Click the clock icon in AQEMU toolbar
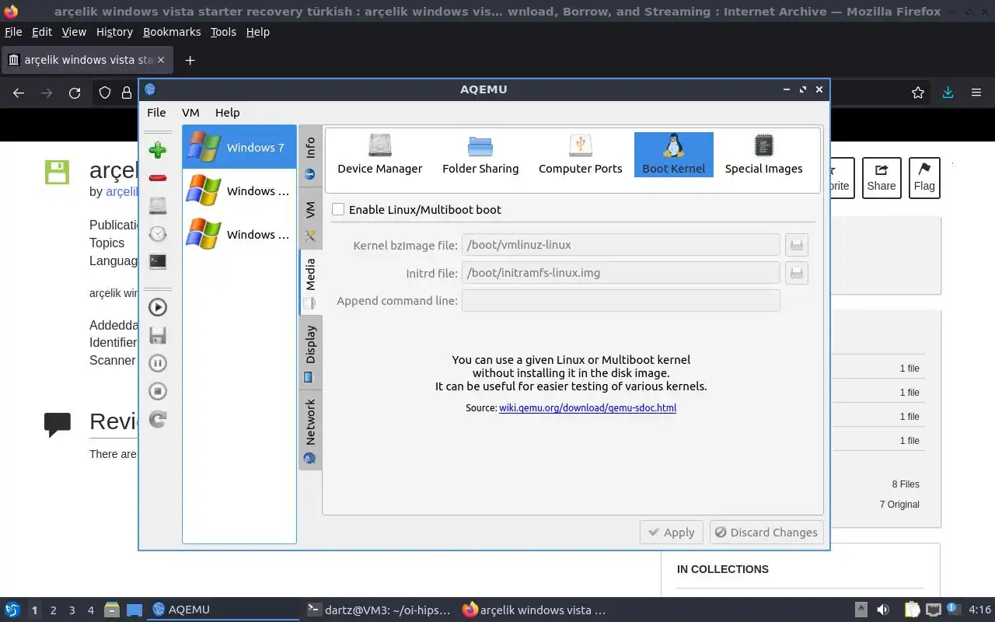 click(158, 234)
